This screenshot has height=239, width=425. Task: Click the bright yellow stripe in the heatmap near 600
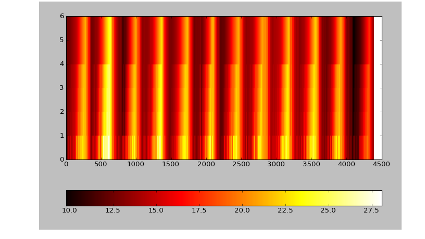point(108,88)
